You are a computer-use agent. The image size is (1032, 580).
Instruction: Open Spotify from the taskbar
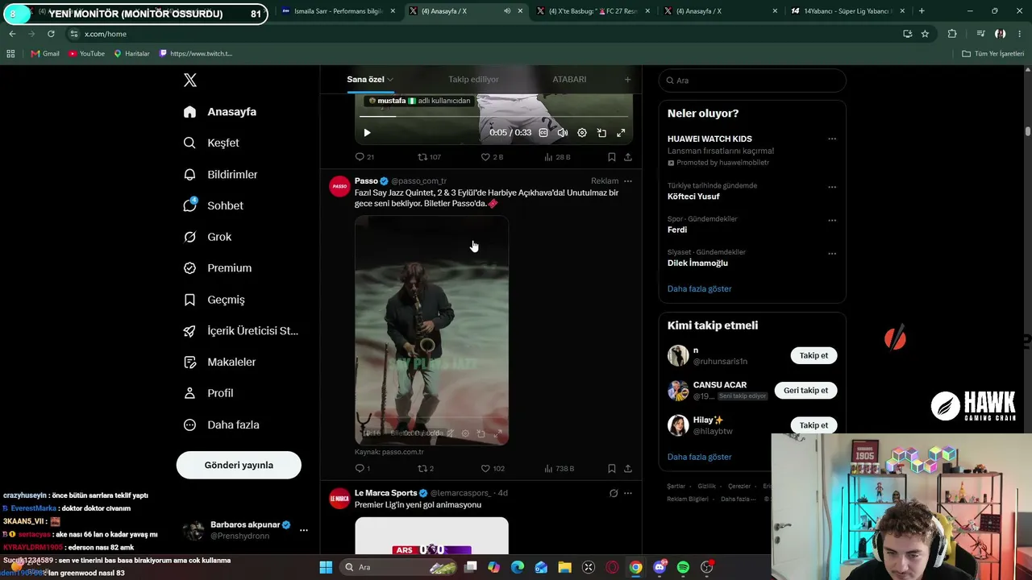[683, 567]
